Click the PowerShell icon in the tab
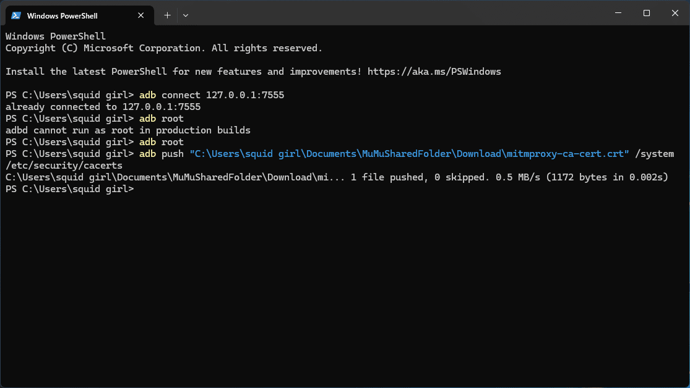The height and width of the screenshot is (388, 690). coord(16,15)
